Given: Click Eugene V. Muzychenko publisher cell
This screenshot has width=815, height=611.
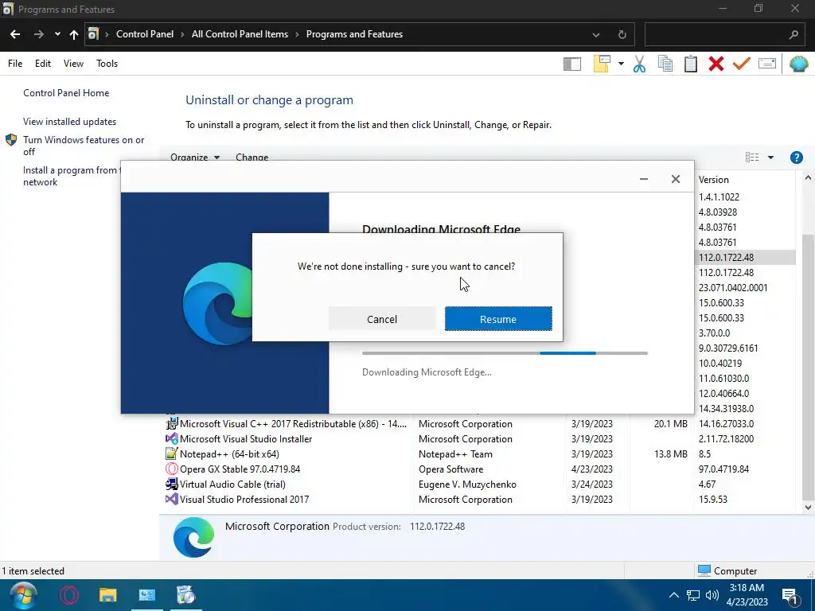Looking at the screenshot, I should coord(467,485).
